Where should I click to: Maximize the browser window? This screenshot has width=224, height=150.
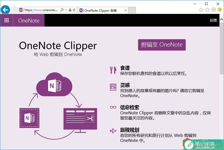tap(206, 4)
